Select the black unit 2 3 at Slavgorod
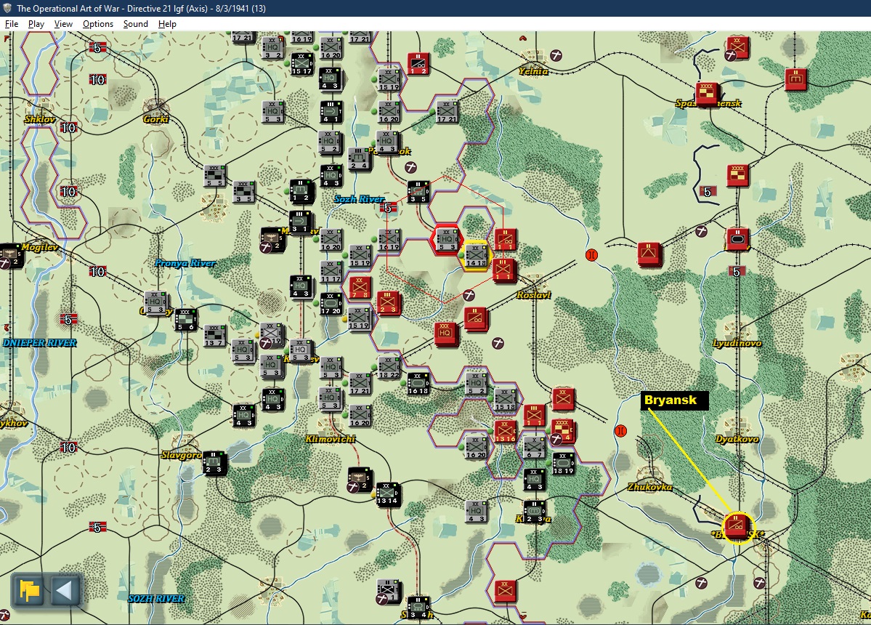The width and height of the screenshot is (871, 625). coord(214,462)
